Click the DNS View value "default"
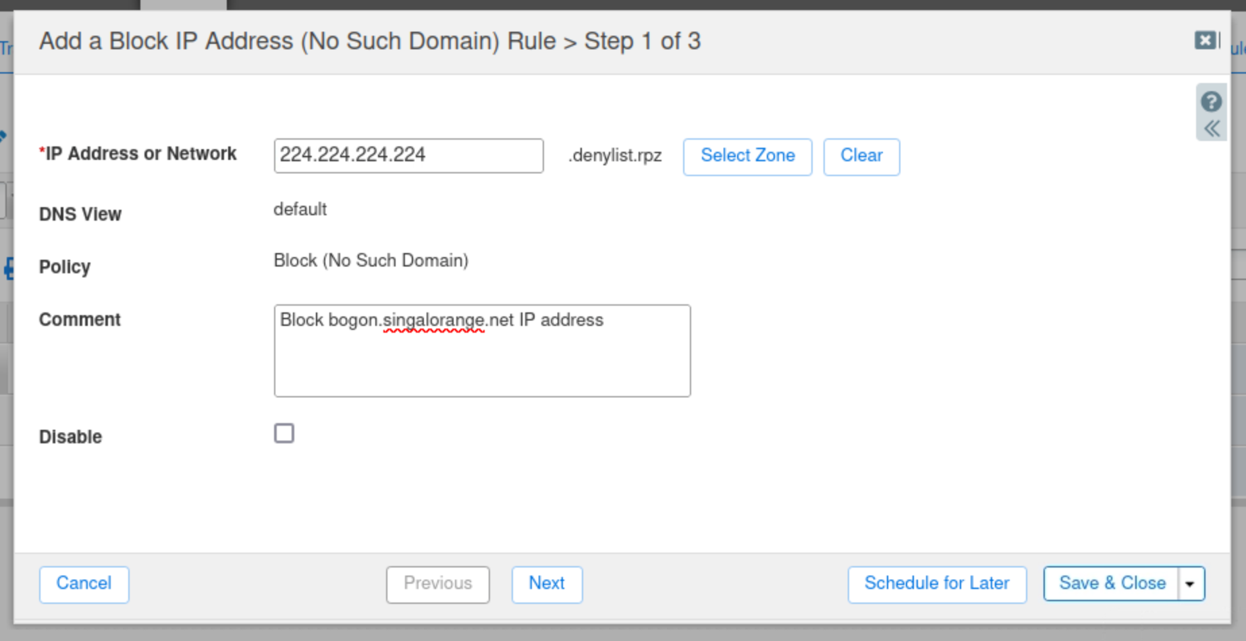Image resolution: width=1246 pixels, height=641 pixels. point(300,209)
